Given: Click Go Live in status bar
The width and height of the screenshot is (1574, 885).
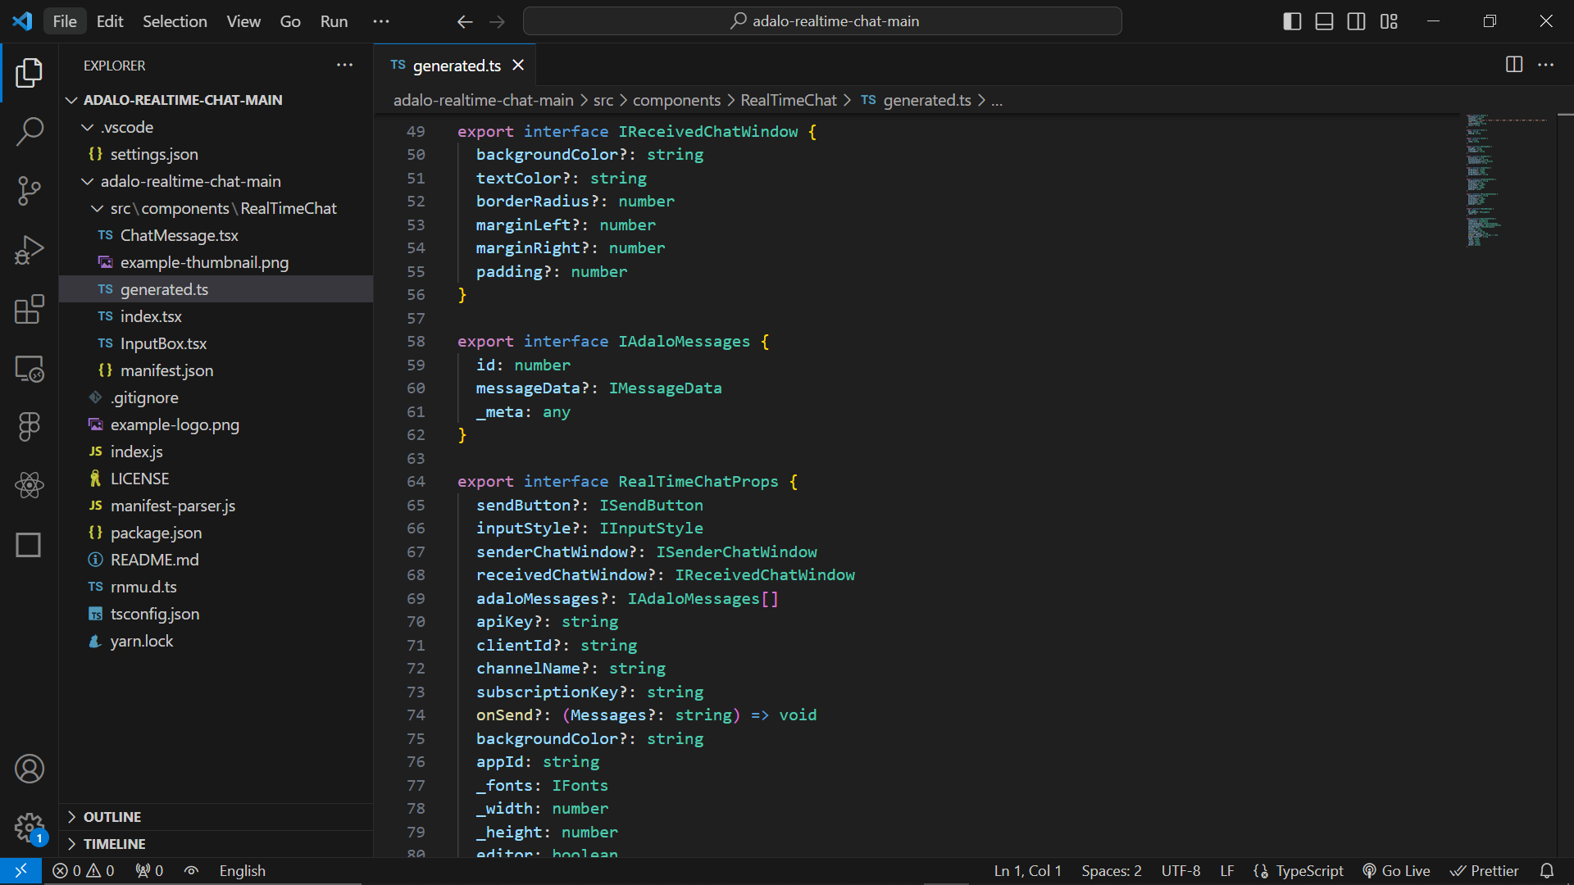Looking at the screenshot, I should [1396, 871].
